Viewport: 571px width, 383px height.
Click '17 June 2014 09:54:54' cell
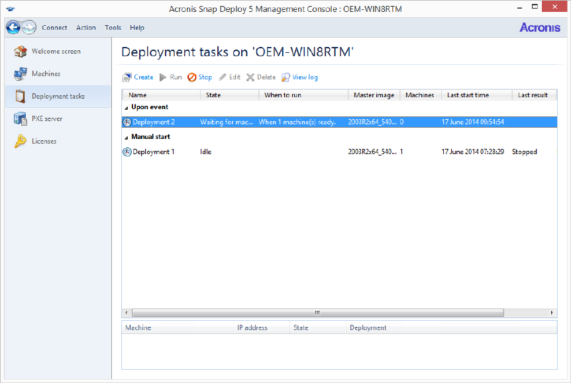click(x=473, y=122)
